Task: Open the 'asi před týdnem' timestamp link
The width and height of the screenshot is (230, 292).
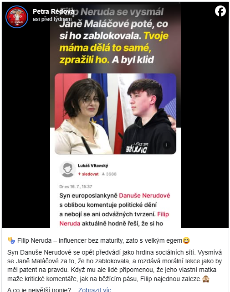Action: [x=52, y=19]
